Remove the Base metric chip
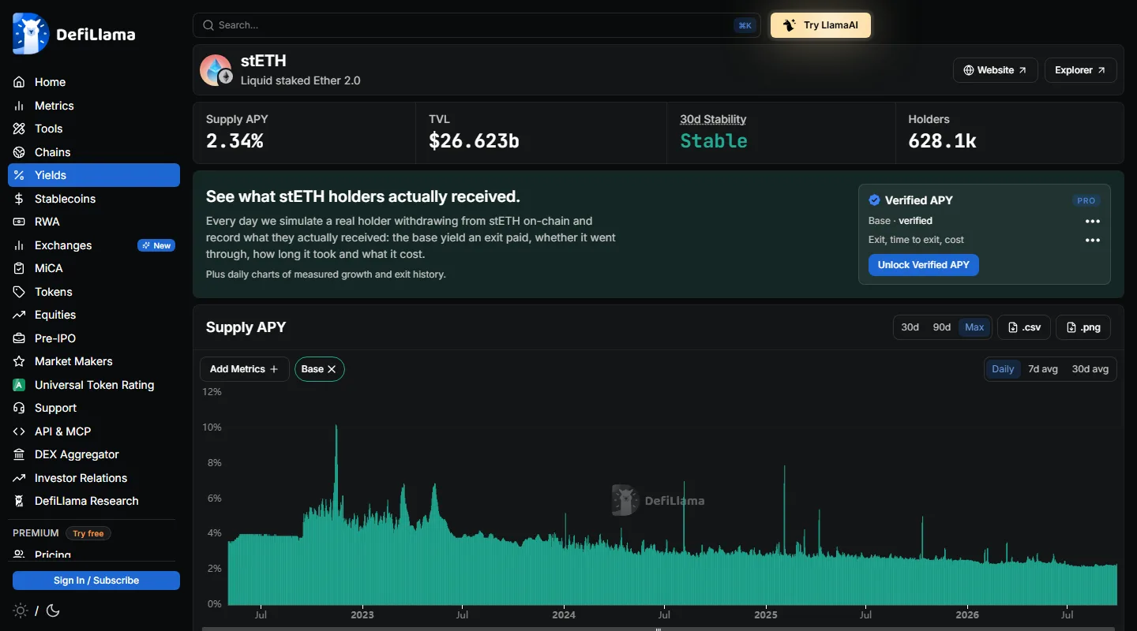 [x=332, y=369]
